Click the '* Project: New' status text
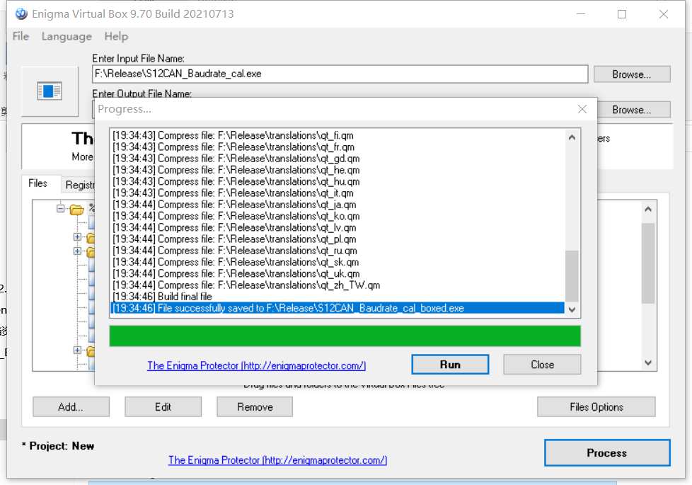This screenshot has width=692, height=485. tap(58, 445)
